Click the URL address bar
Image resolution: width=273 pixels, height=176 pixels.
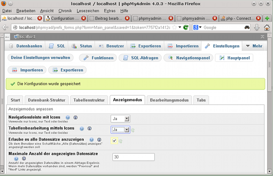94,27
